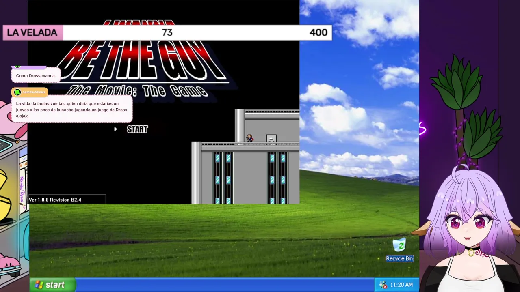The width and height of the screenshot is (520, 292).
Task: Select START in the game menu
Action: (x=137, y=129)
